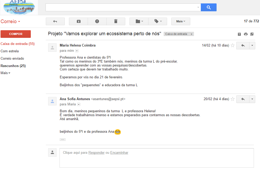This screenshot has width=260, height=169.
Task: Show details arrow next to para mim
Action: (77, 51)
